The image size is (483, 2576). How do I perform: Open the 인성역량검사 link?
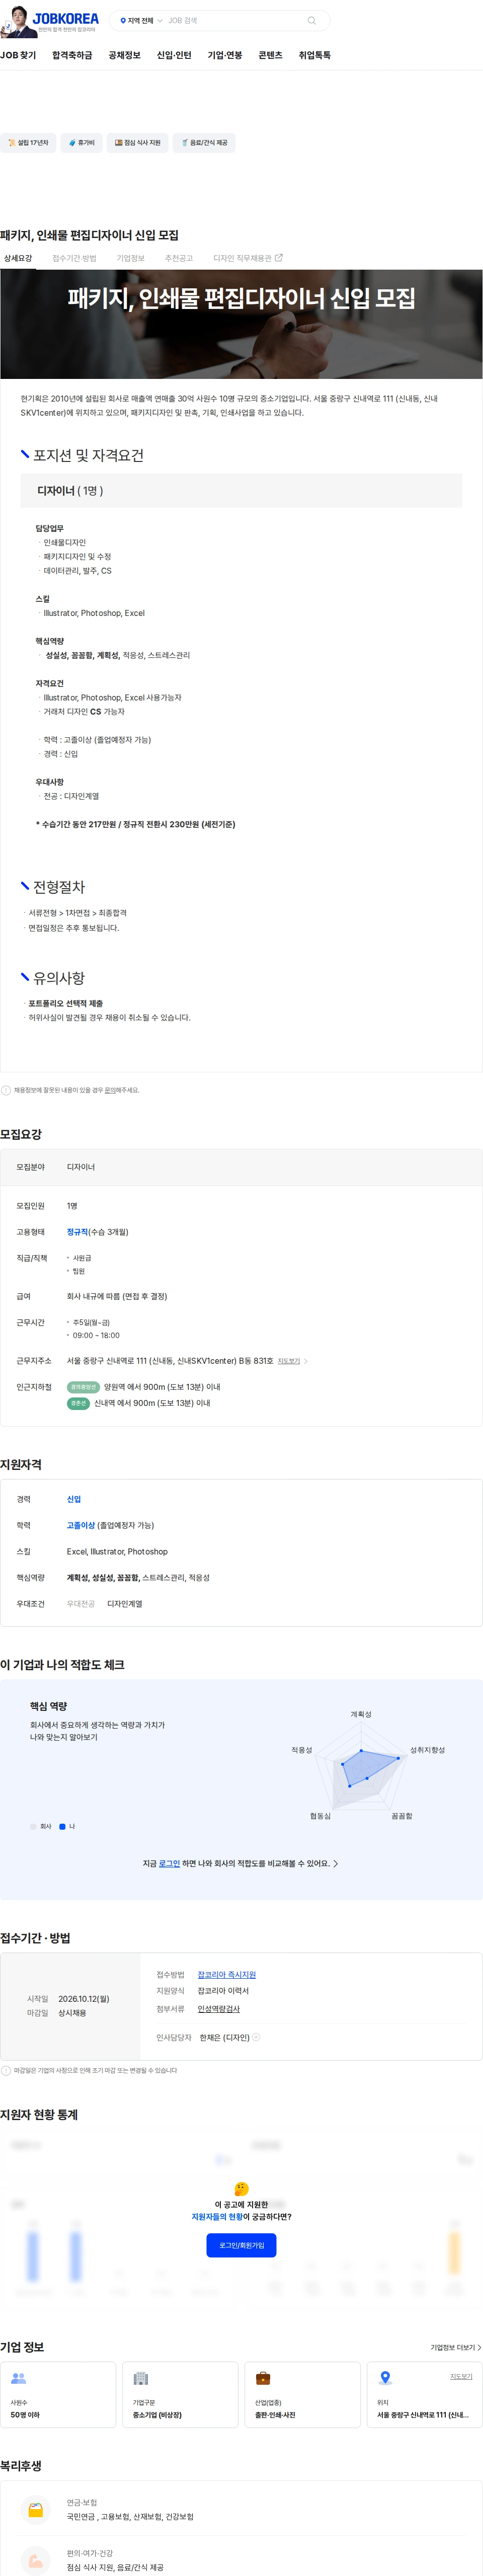click(x=219, y=2009)
